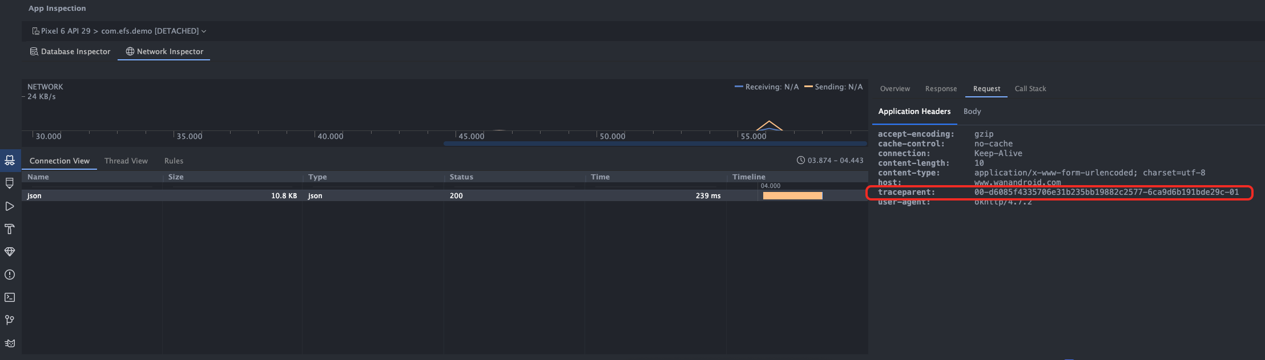Open the Overview details tab

coord(895,88)
